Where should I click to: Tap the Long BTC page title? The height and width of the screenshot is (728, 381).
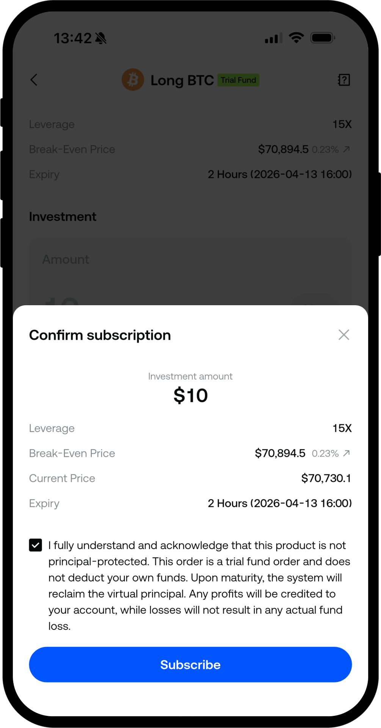(182, 80)
